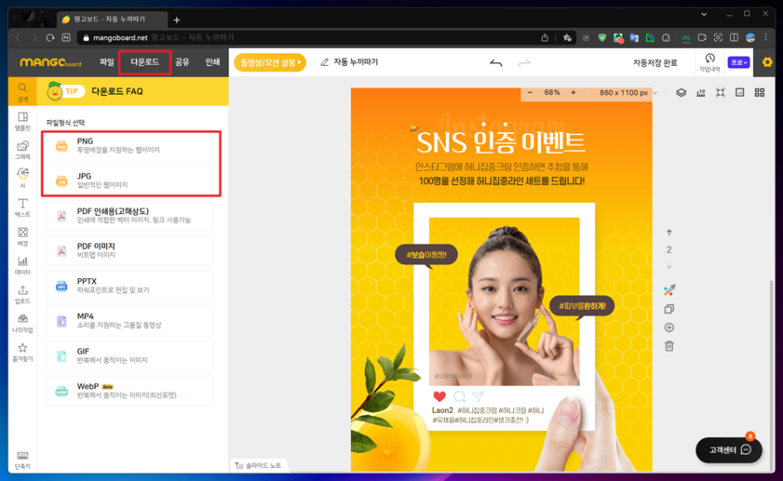Move slide down with arrow

[670, 266]
